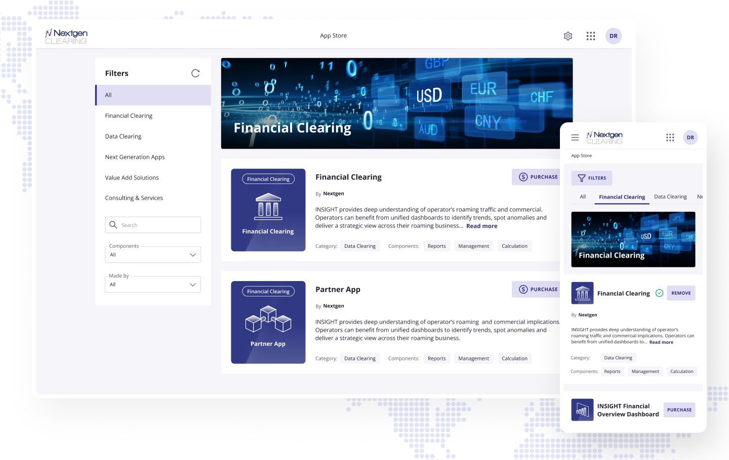Click Reports tag in mobile view
729x460 pixels.
coord(612,372)
